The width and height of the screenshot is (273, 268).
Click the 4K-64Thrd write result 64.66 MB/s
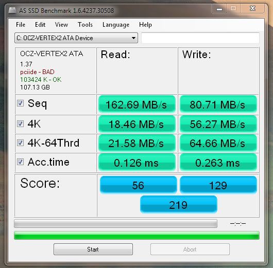[x=218, y=143]
